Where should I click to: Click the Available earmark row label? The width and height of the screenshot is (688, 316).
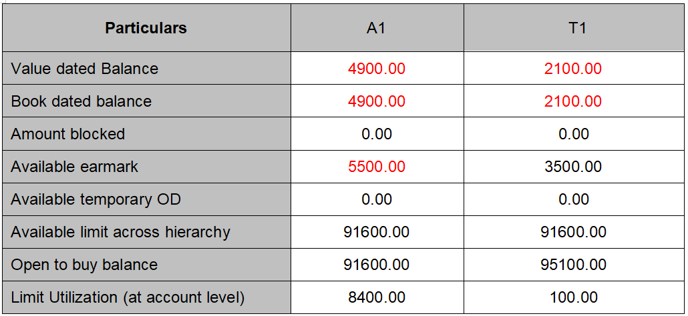pyautogui.click(x=75, y=167)
